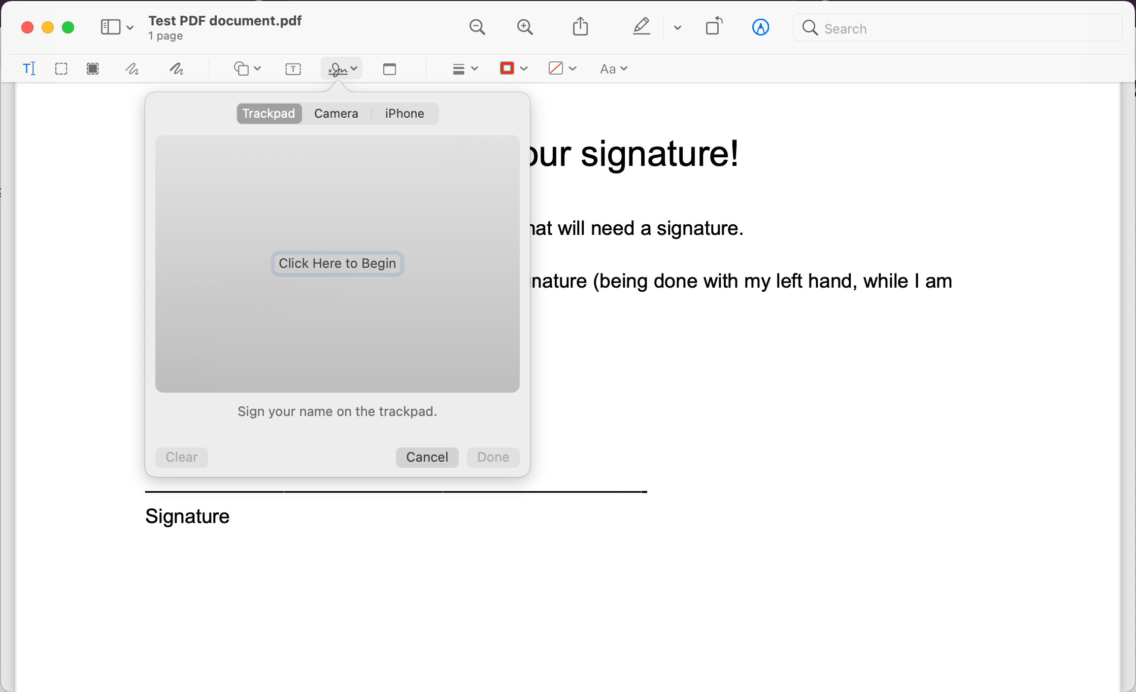Image resolution: width=1136 pixels, height=692 pixels.
Task: Click the Signature label in the document
Action: coord(187,516)
